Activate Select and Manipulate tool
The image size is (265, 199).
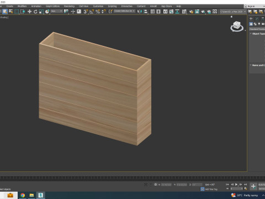pyautogui.click(x=73, y=12)
